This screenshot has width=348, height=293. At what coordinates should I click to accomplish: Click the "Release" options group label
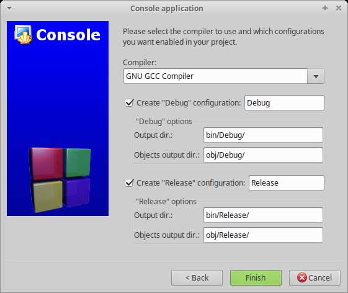click(166, 202)
